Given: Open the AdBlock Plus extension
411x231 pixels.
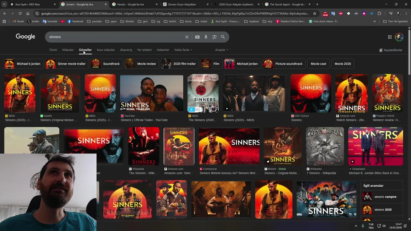Looking at the screenshot, I should [341, 13].
